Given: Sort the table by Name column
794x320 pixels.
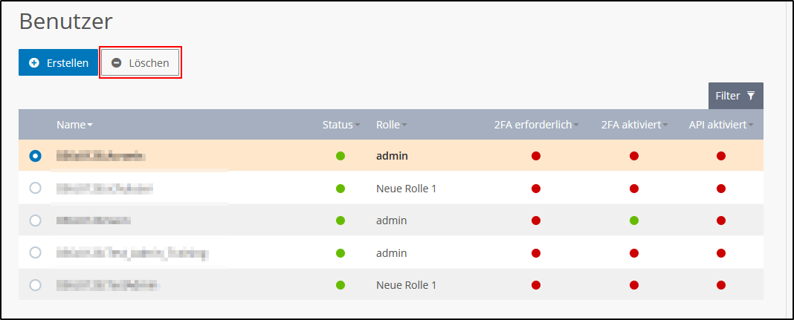Looking at the screenshot, I should tap(74, 125).
